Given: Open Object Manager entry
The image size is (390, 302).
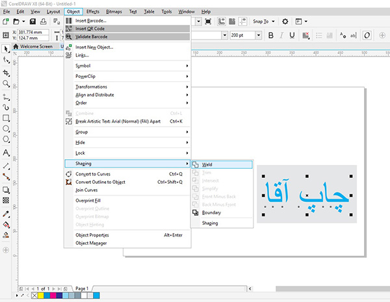Looking at the screenshot, I should click(x=128, y=243).
